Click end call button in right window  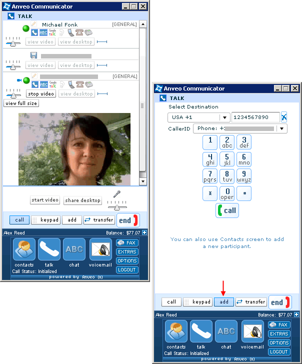coord(280,302)
